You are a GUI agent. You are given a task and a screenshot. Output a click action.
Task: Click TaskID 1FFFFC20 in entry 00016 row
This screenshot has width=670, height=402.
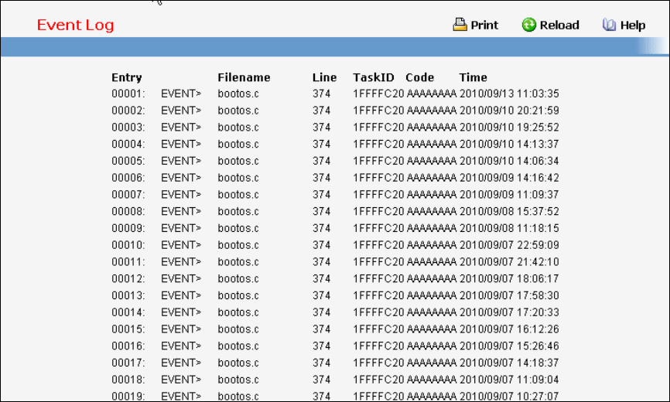pyautogui.click(x=378, y=346)
